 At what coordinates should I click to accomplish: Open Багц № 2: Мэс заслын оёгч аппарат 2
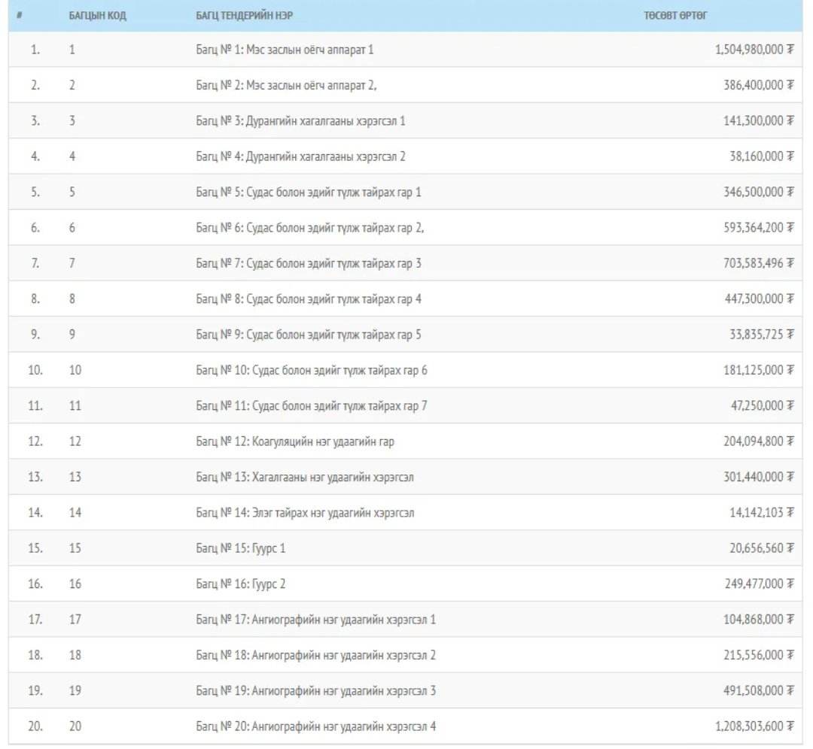[x=286, y=86]
